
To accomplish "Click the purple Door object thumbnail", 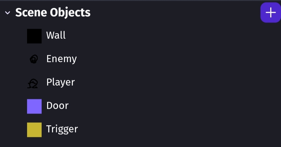I will click(34, 106).
